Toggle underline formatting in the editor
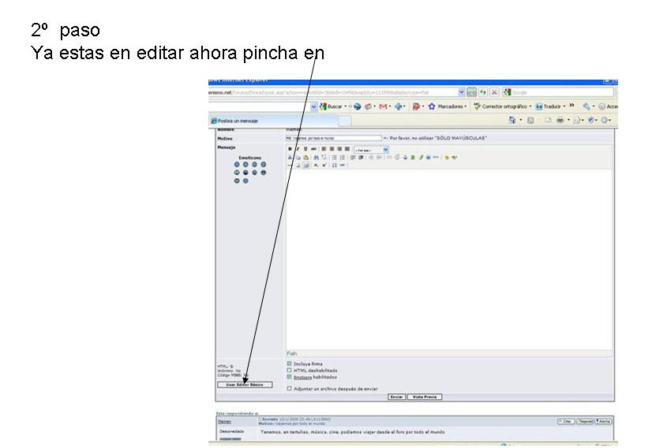Image resolution: width=652 pixels, height=448 pixels. 305,148
